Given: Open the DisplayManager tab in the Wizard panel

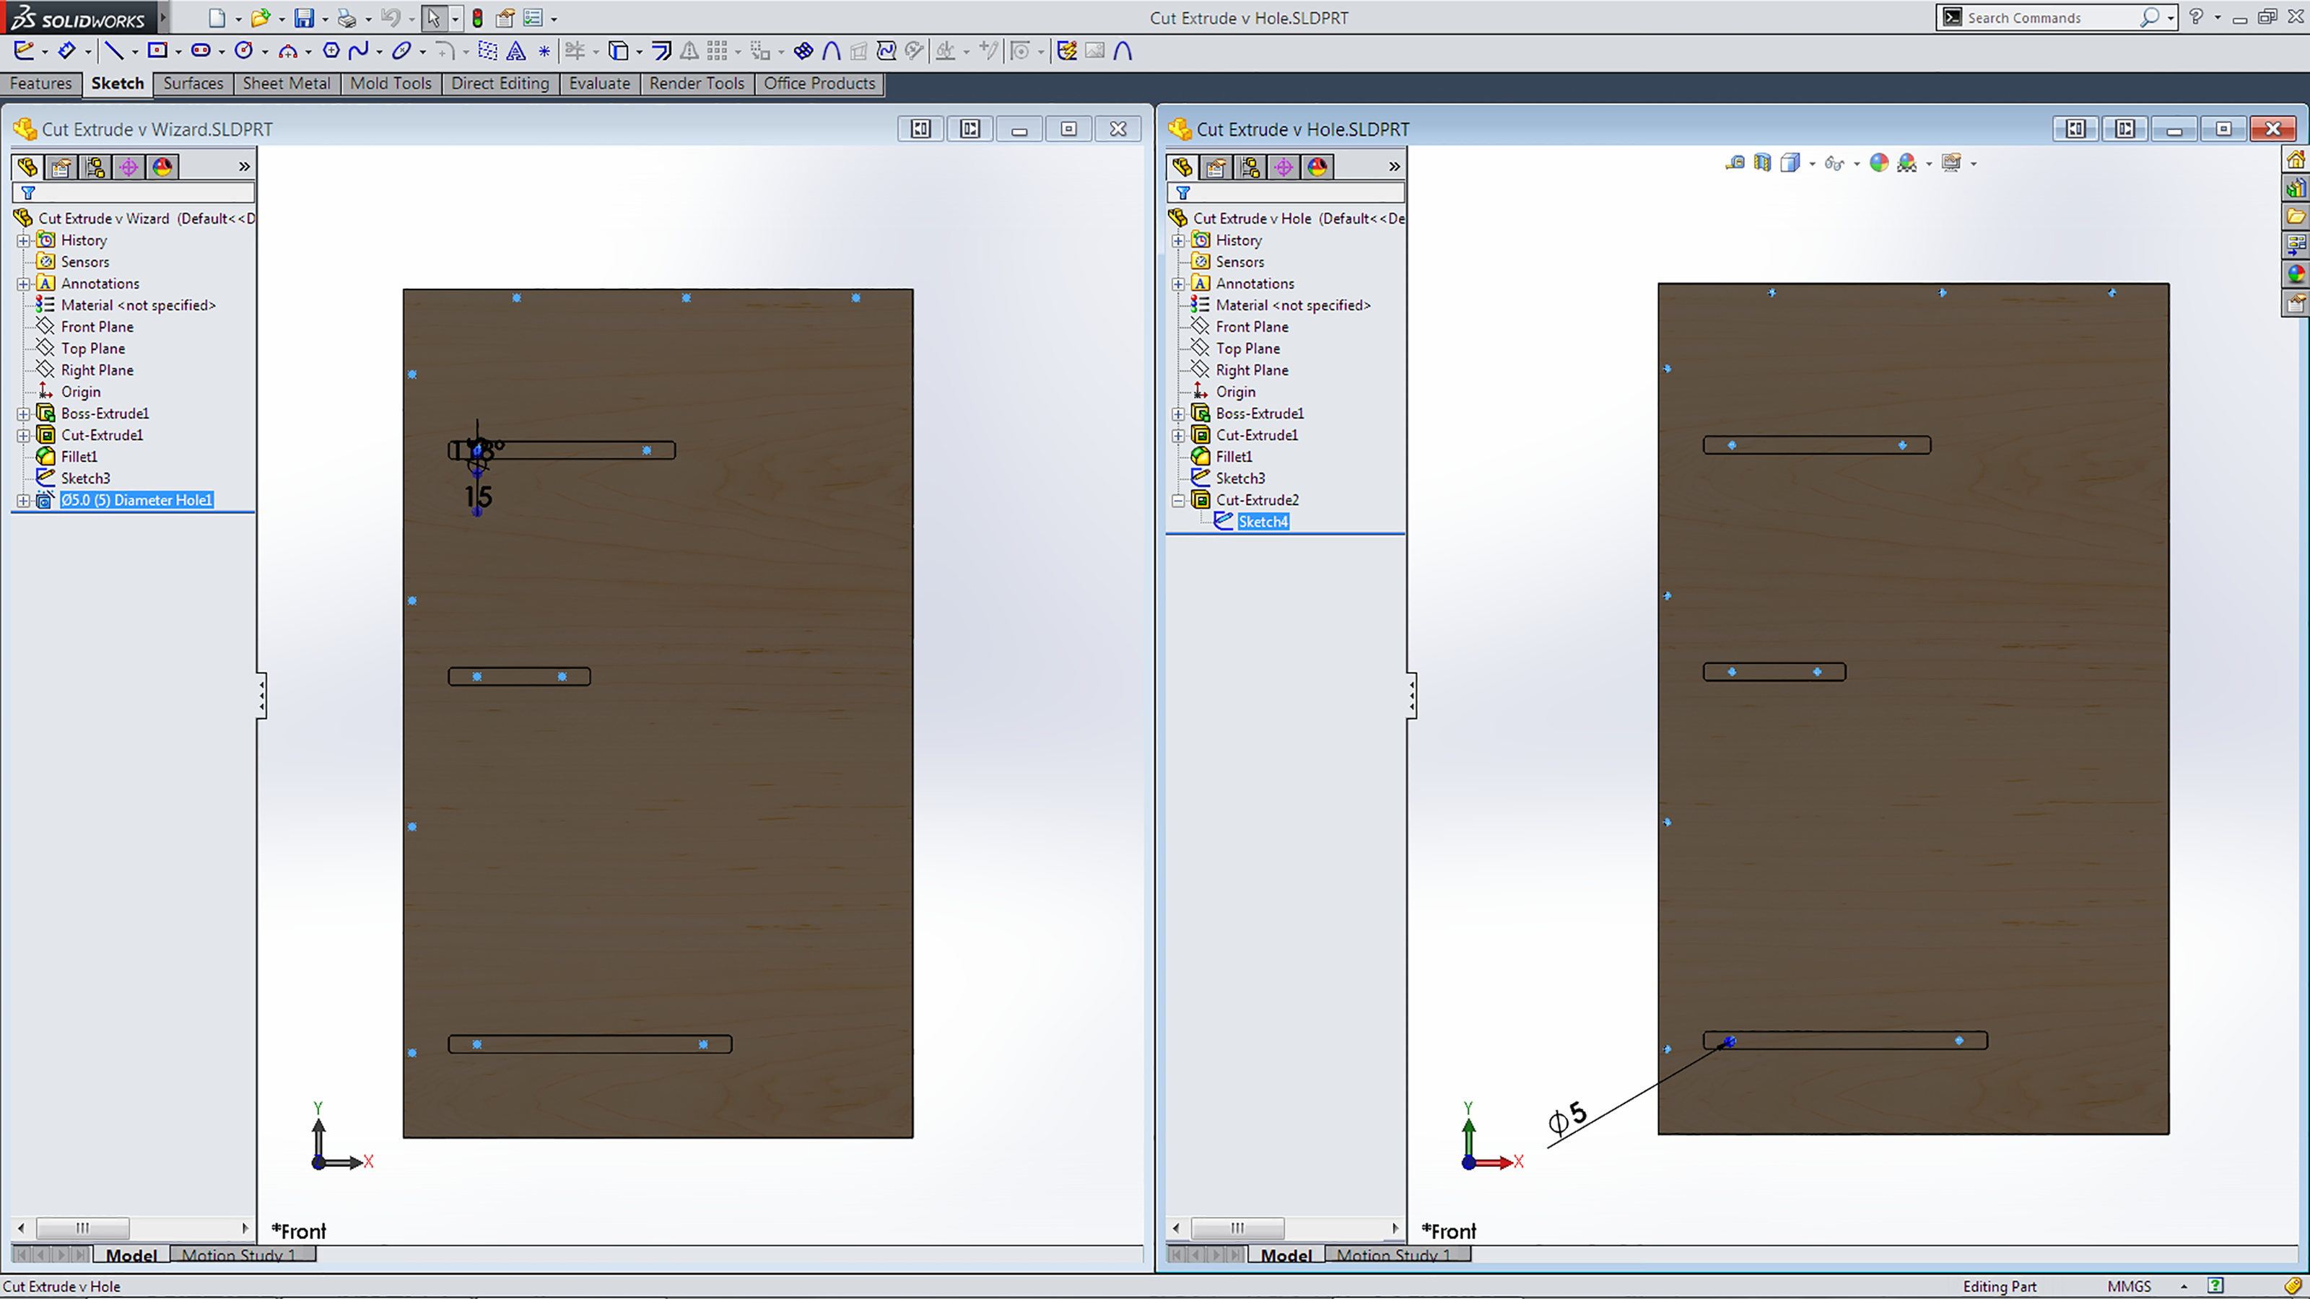Looking at the screenshot, I should click(162, 167).
